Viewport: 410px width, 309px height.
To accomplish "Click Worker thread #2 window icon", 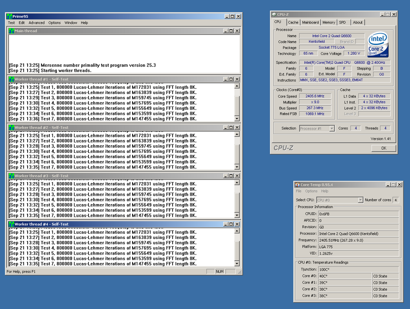I will tap(11, 128).
